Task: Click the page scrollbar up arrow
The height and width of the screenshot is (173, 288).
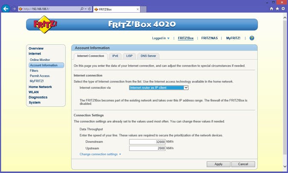Action: click(285, 18)
